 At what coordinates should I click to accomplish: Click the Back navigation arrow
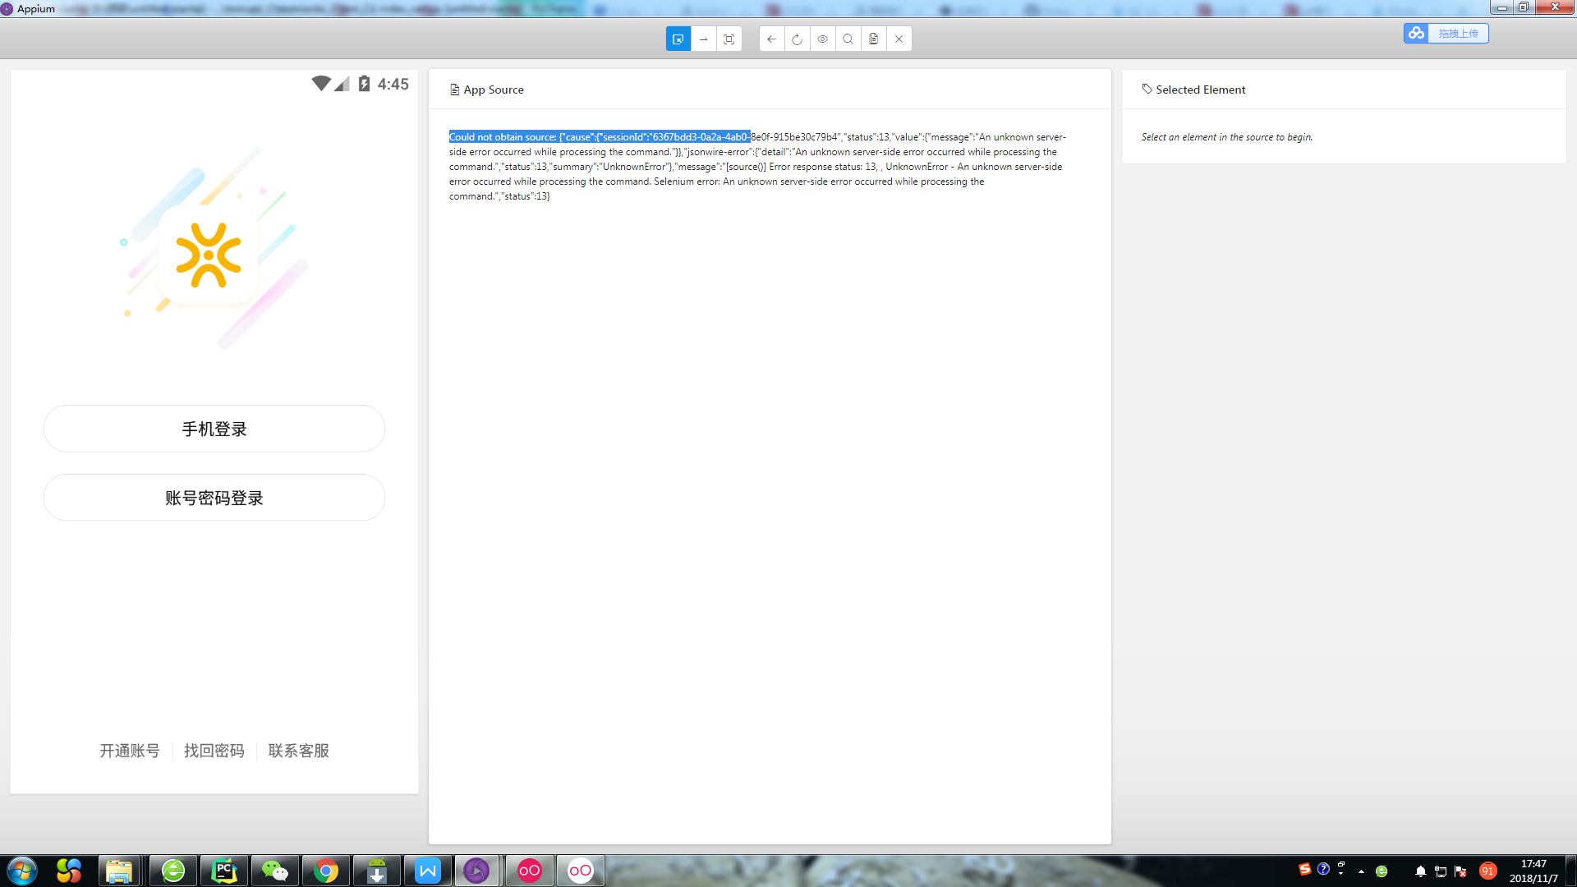coord(770,39)
